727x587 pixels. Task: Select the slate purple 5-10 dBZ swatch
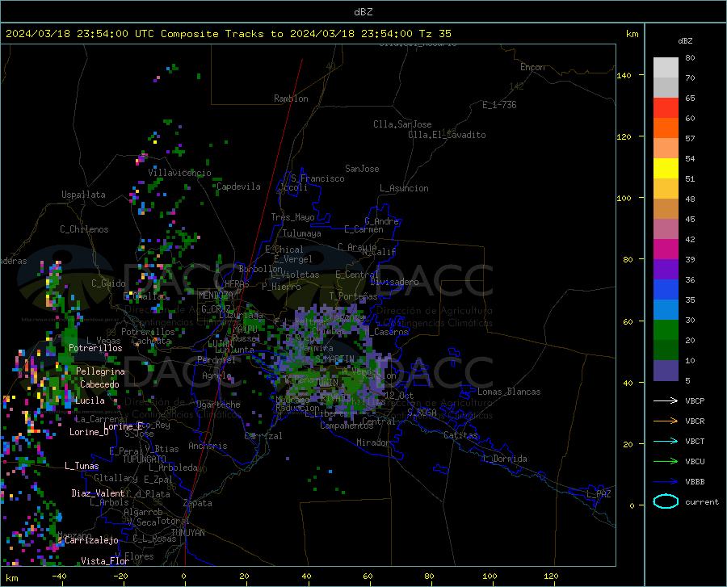(x=666, y=371)
